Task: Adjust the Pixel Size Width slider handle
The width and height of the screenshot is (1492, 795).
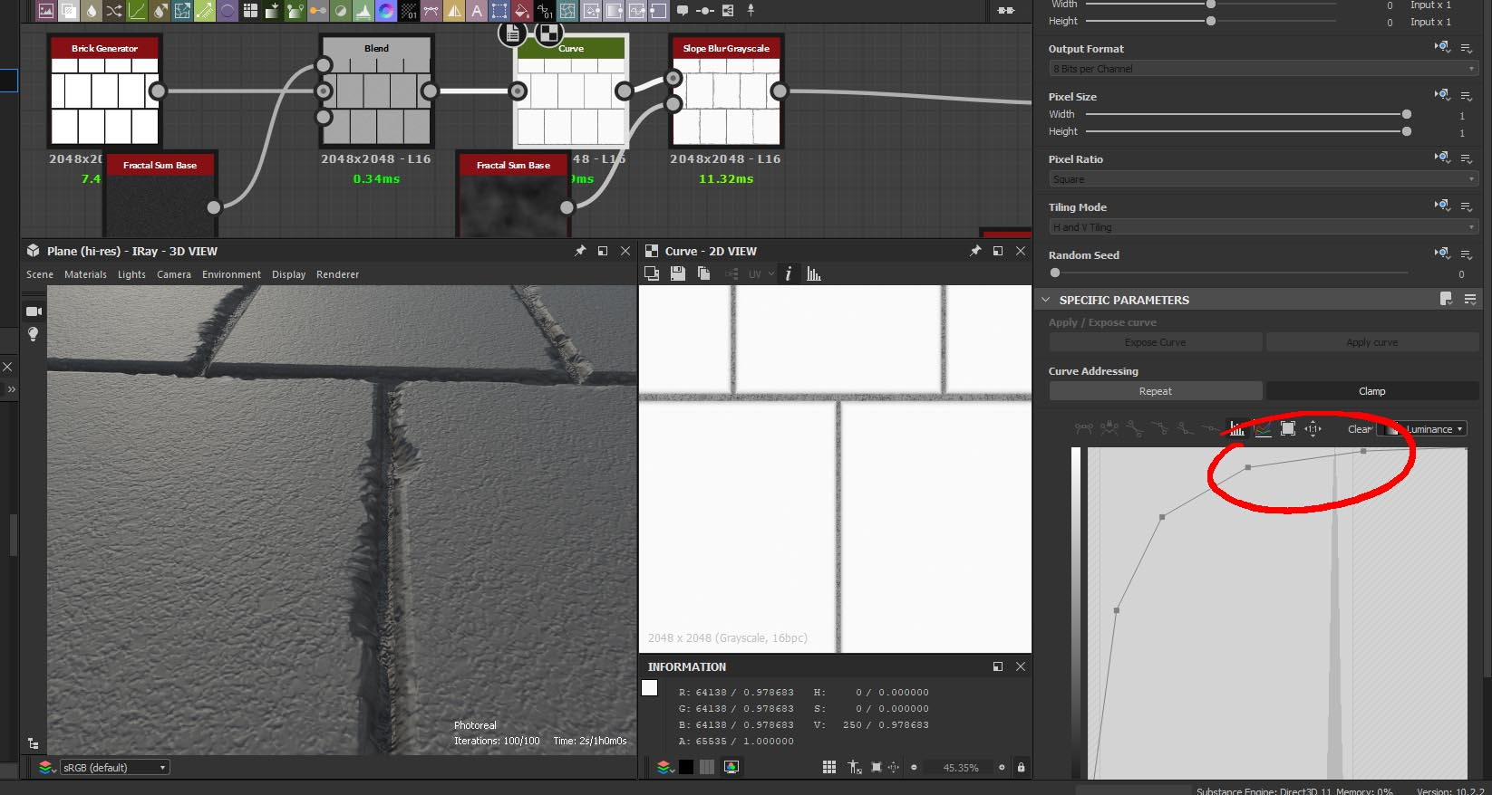Action: pyautogui.click(x=1406, y=114)
